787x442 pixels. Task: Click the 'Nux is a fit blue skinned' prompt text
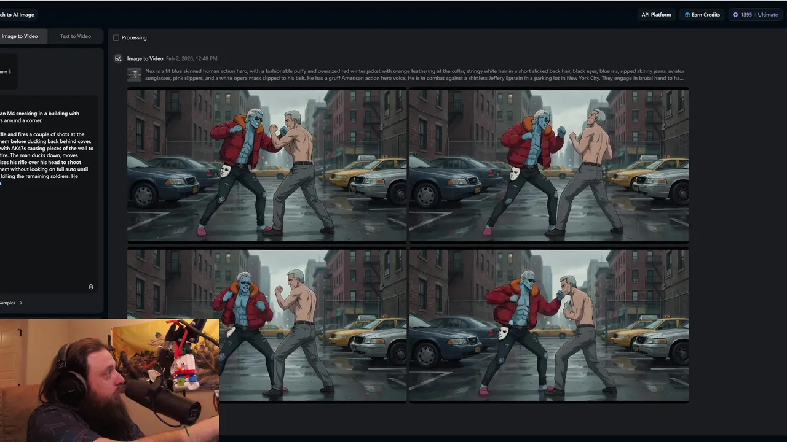[x=414, y=74]
